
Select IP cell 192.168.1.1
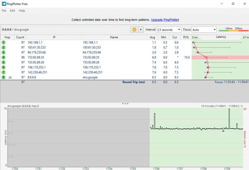click(x=35, y=42)
